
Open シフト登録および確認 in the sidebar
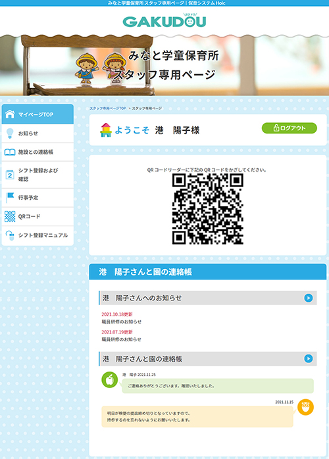pyautogui.click(x=38, y=175)
